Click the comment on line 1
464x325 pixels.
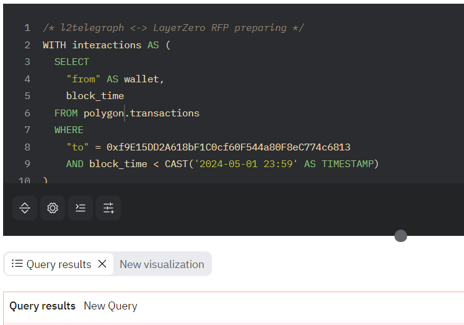coord(173,28)
